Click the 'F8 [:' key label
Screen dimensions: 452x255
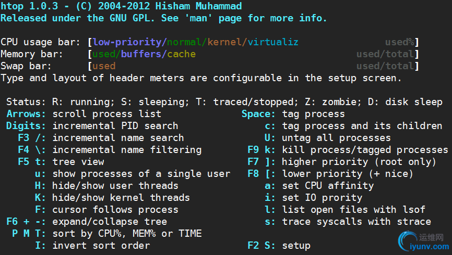point(261,174)
